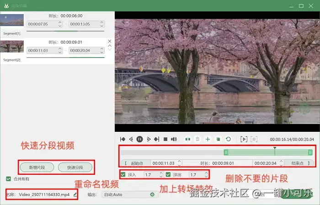The height and width of the screenshot is (205, 320).
Task: Remove Segment[2] with its X icon
Action: click(110, 41)
